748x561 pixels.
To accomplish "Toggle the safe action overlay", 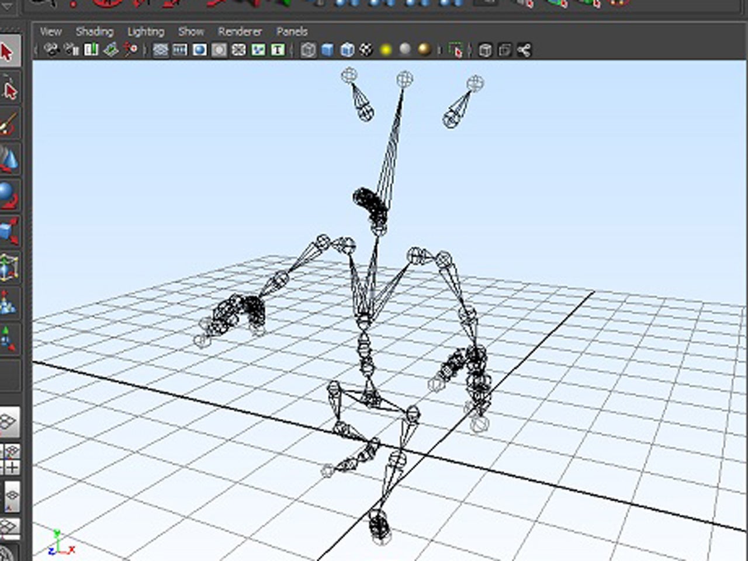I will click(x=258, y=50).
